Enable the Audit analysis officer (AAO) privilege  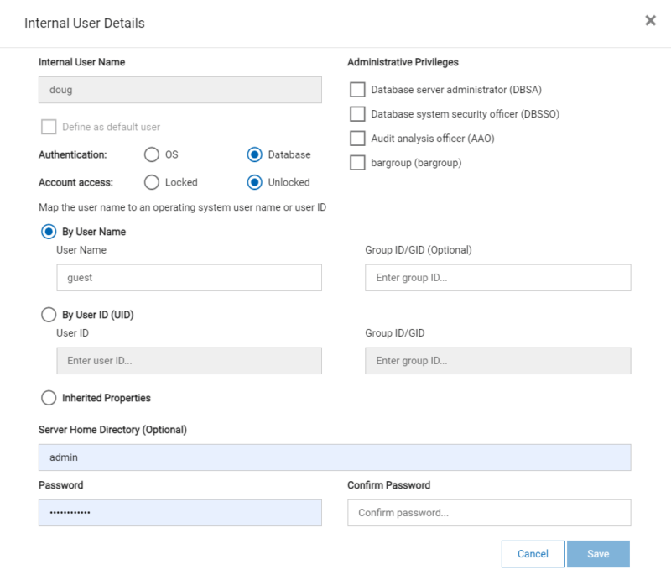click(x=358, y=138)
